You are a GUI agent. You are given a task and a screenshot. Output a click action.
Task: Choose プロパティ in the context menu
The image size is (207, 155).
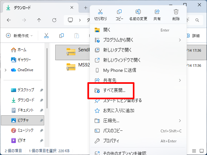coord(113,141)
